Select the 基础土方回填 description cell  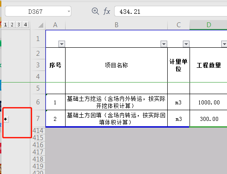[116, 119]
